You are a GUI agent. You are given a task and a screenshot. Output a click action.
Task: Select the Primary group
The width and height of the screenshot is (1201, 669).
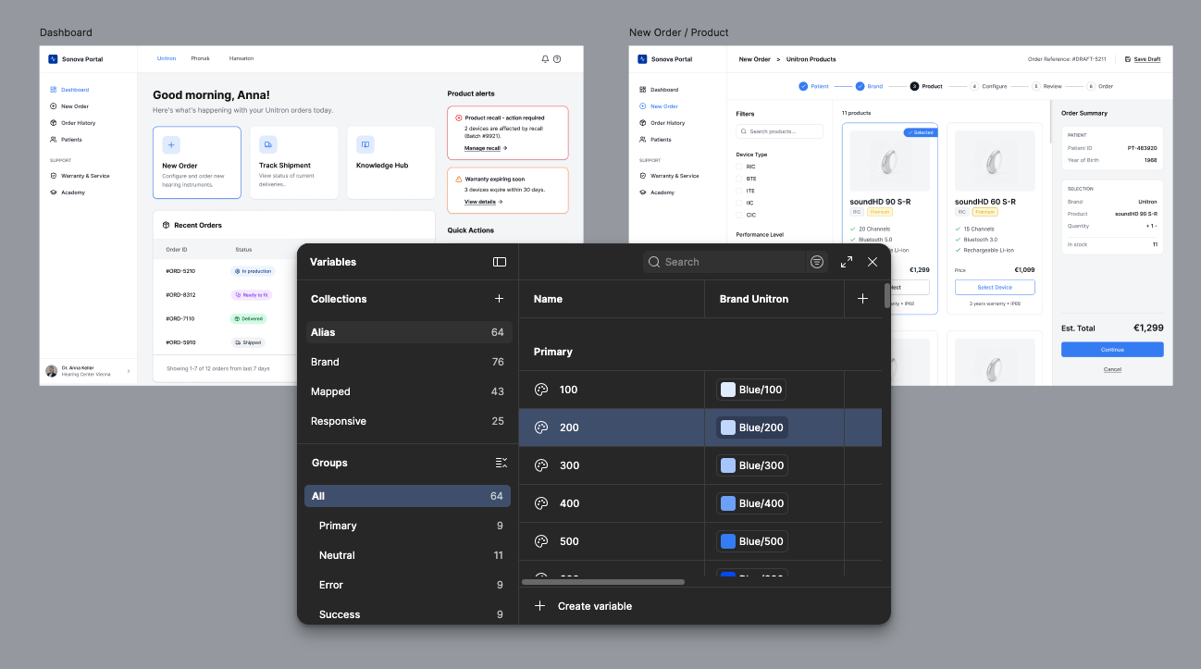407,526
